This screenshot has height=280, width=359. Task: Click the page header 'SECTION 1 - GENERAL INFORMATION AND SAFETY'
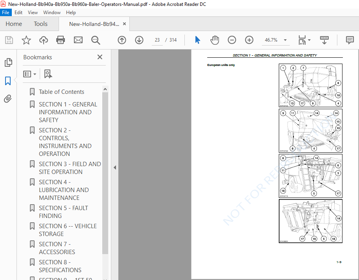(275, 55)
